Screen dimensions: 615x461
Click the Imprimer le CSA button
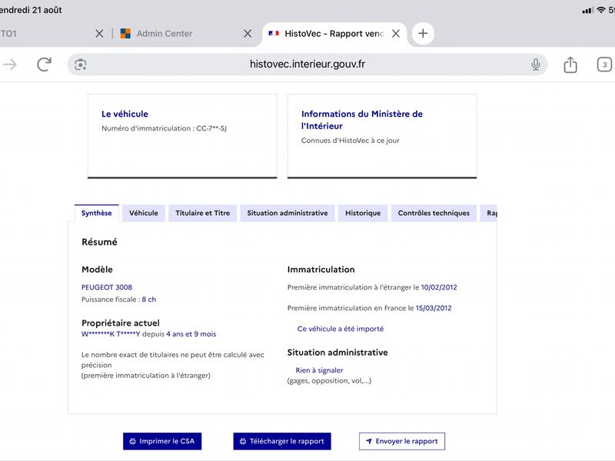point(162,441)
